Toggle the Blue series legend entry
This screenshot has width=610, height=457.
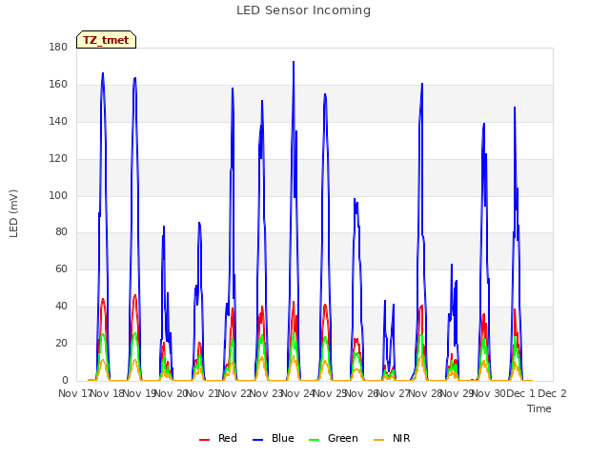[x=274, y=438]
